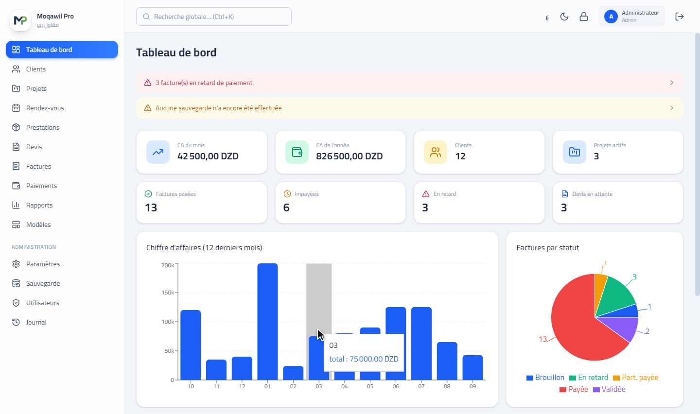Screen dimensions: 700x414
Task: Click the Moqawil Pro MP logo
Action: coord(20,20)
